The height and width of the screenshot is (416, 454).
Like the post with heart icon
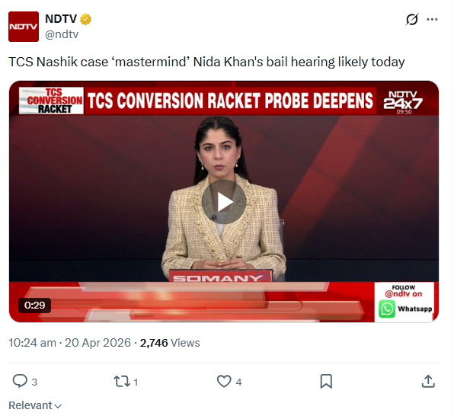point(224,381)
